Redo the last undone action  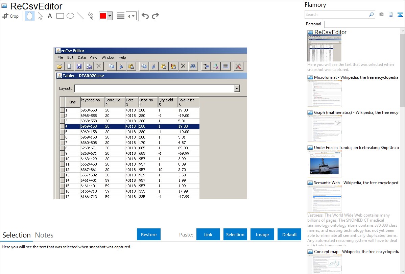tap(156, 16)
